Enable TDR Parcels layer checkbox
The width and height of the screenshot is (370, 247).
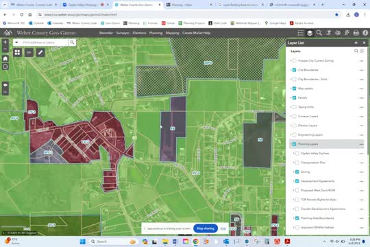click(x=297, y=200)
